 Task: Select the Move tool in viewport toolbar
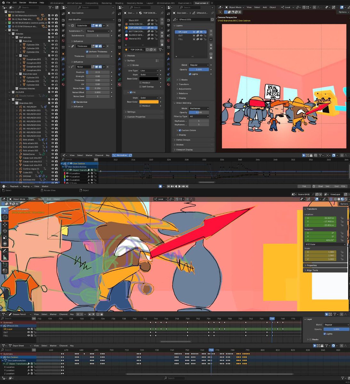point(5,224)
